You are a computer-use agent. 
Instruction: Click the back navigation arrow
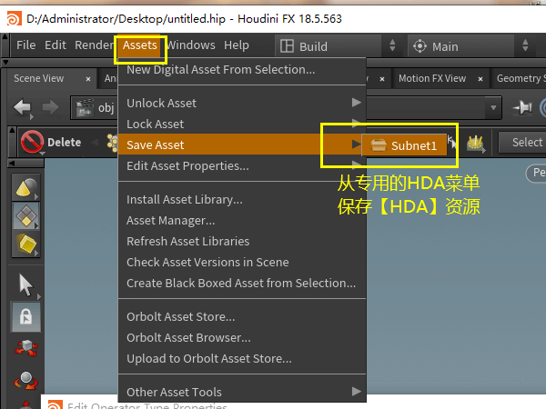tap(23, 107)
